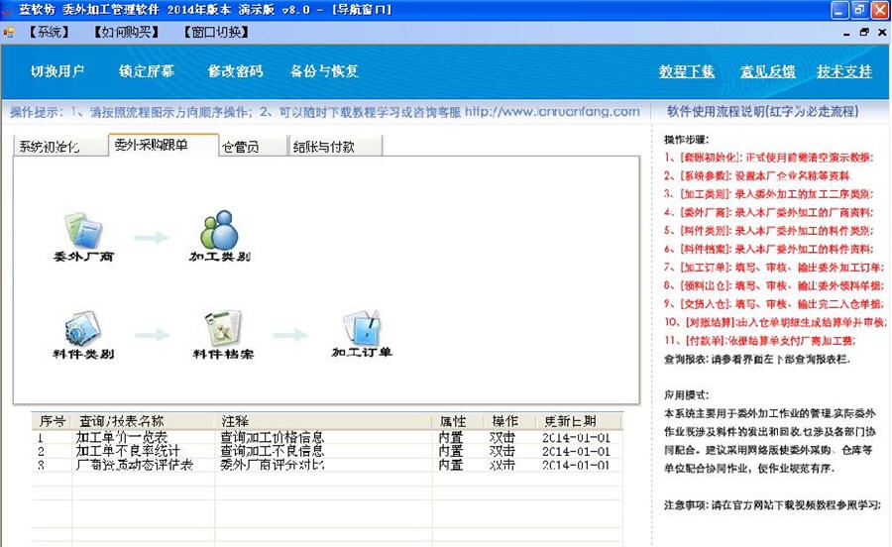The height and width of the screenshot is (547, 892).
Task: Sort by the 查询/报表名称 column header
Action: pos(144,421)
